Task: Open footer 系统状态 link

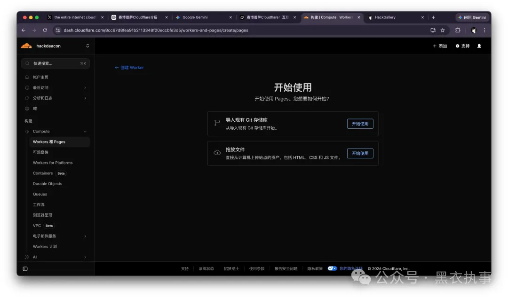Action: 206,268
